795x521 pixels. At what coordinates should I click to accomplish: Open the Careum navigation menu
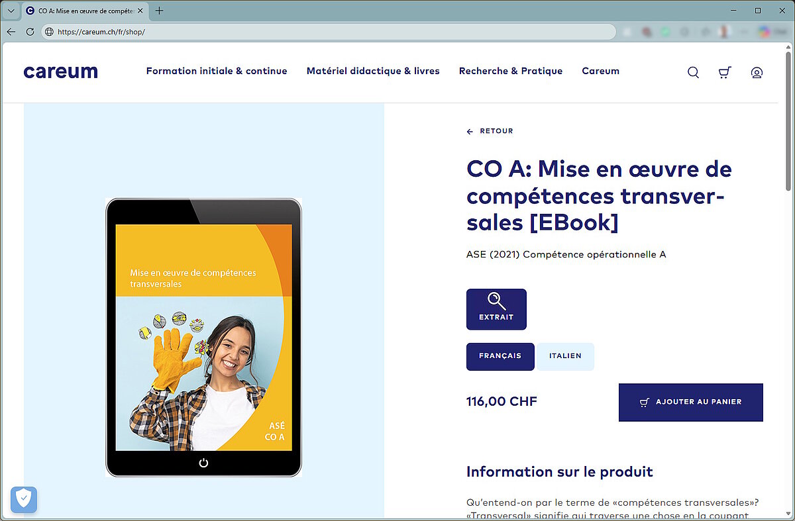(x=600, y=71)
